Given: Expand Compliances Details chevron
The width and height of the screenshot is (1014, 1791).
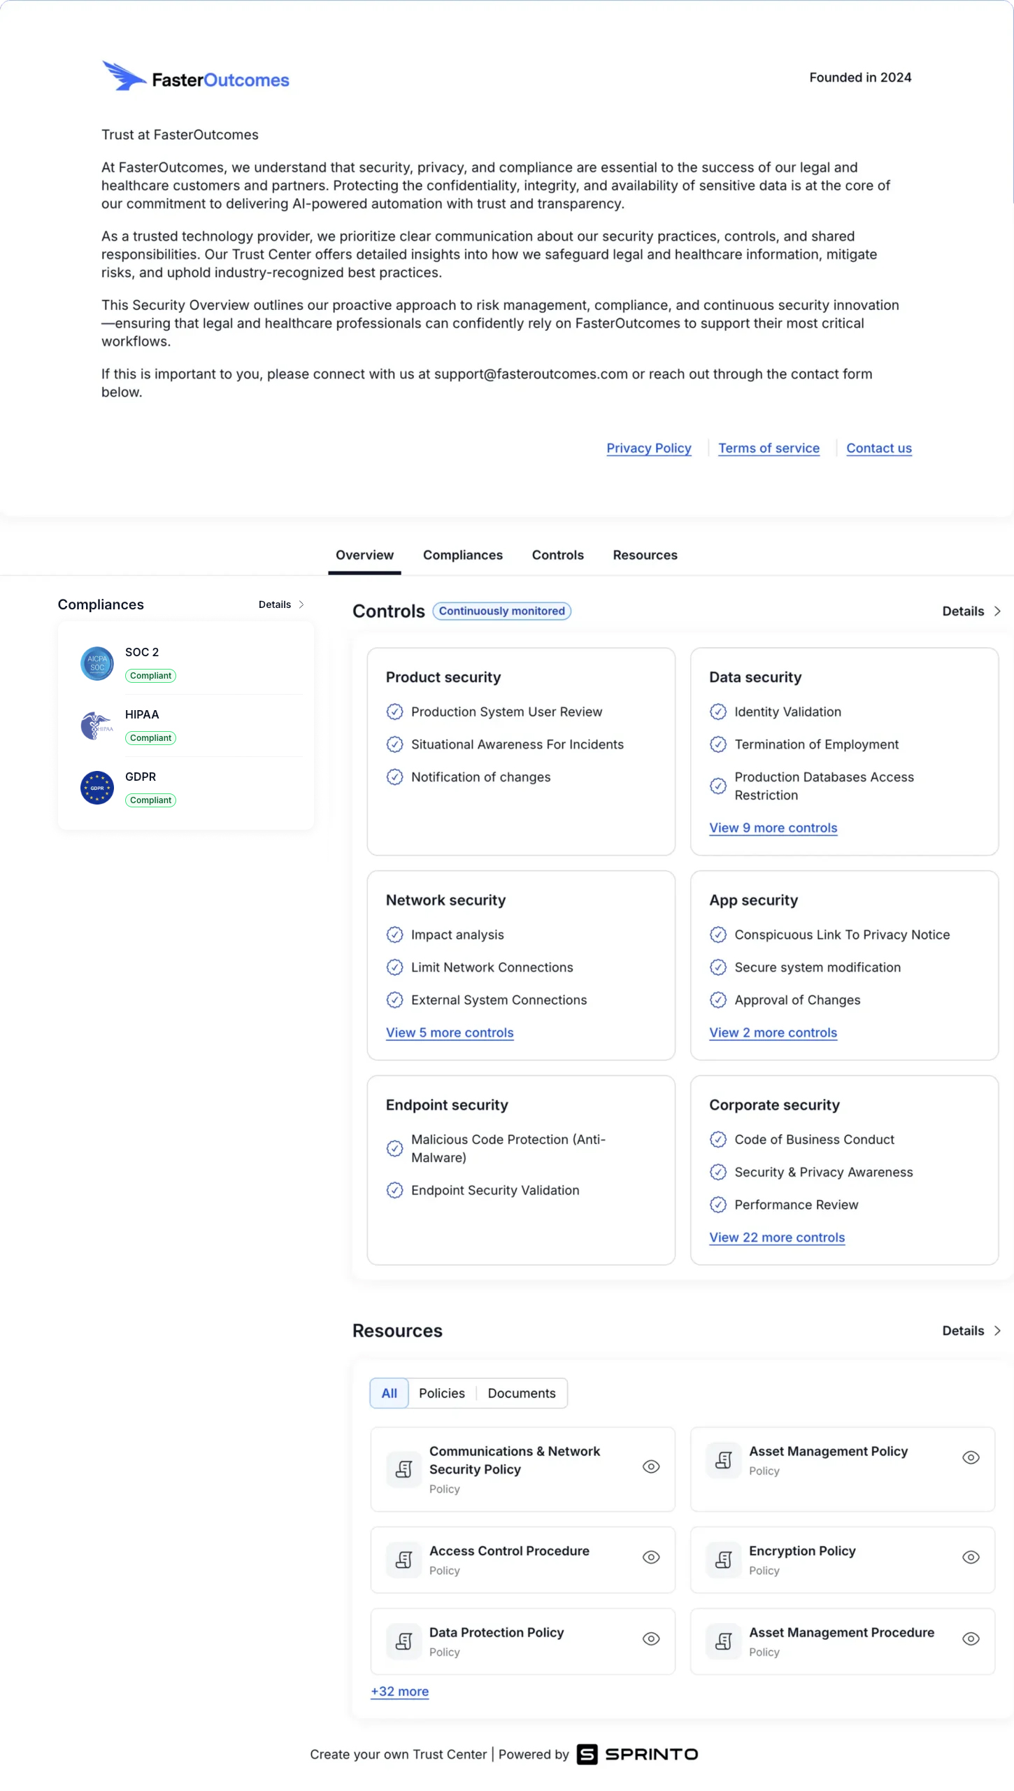Looking at the screenshot, I should pyautogui.click(x=301, y=604).
